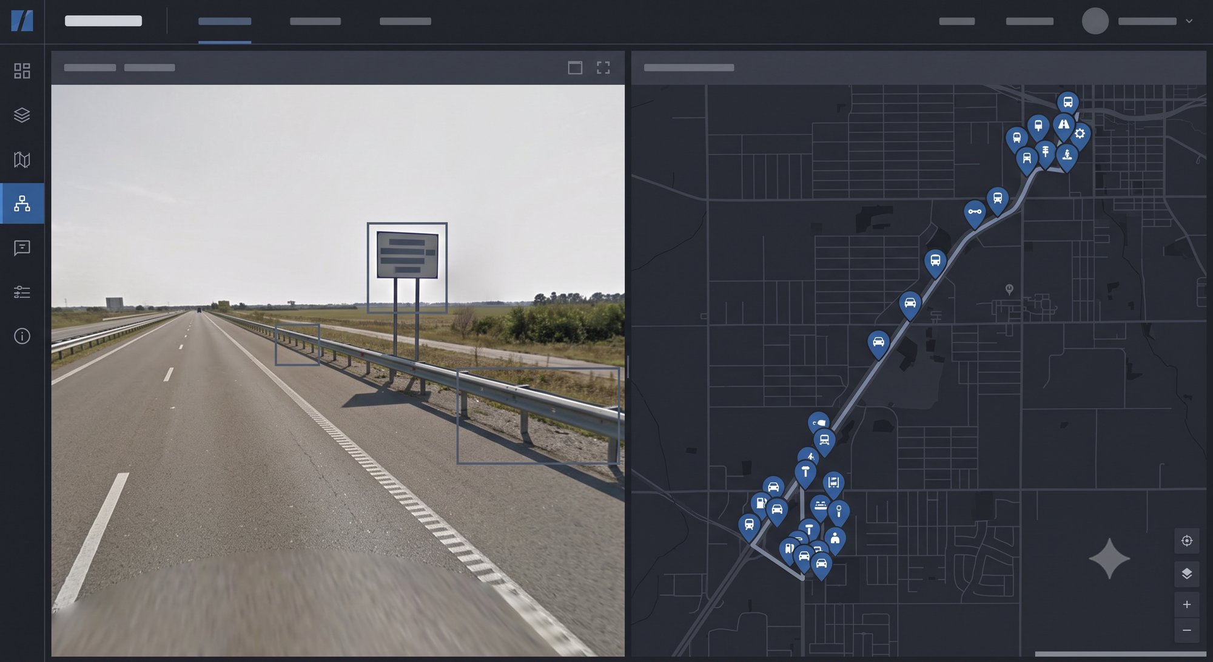The image size is (1213, 662).
Task: Select the statue figure marker on the map
Action: coord(1067,156)
